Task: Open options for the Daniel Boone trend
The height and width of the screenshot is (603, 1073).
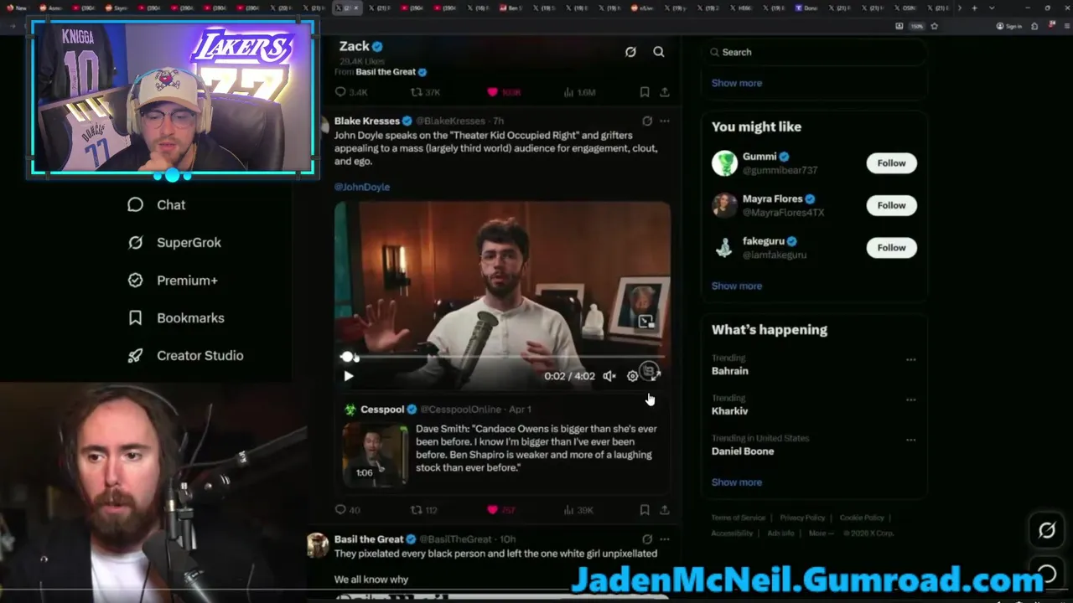Action: point(911,440)
